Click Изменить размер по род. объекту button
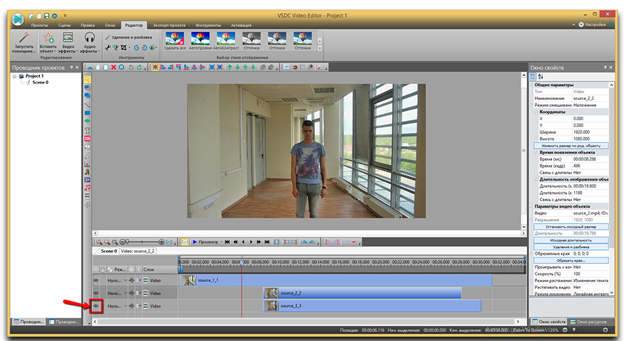This screenshot has height=341, width=625. (571, 146)
